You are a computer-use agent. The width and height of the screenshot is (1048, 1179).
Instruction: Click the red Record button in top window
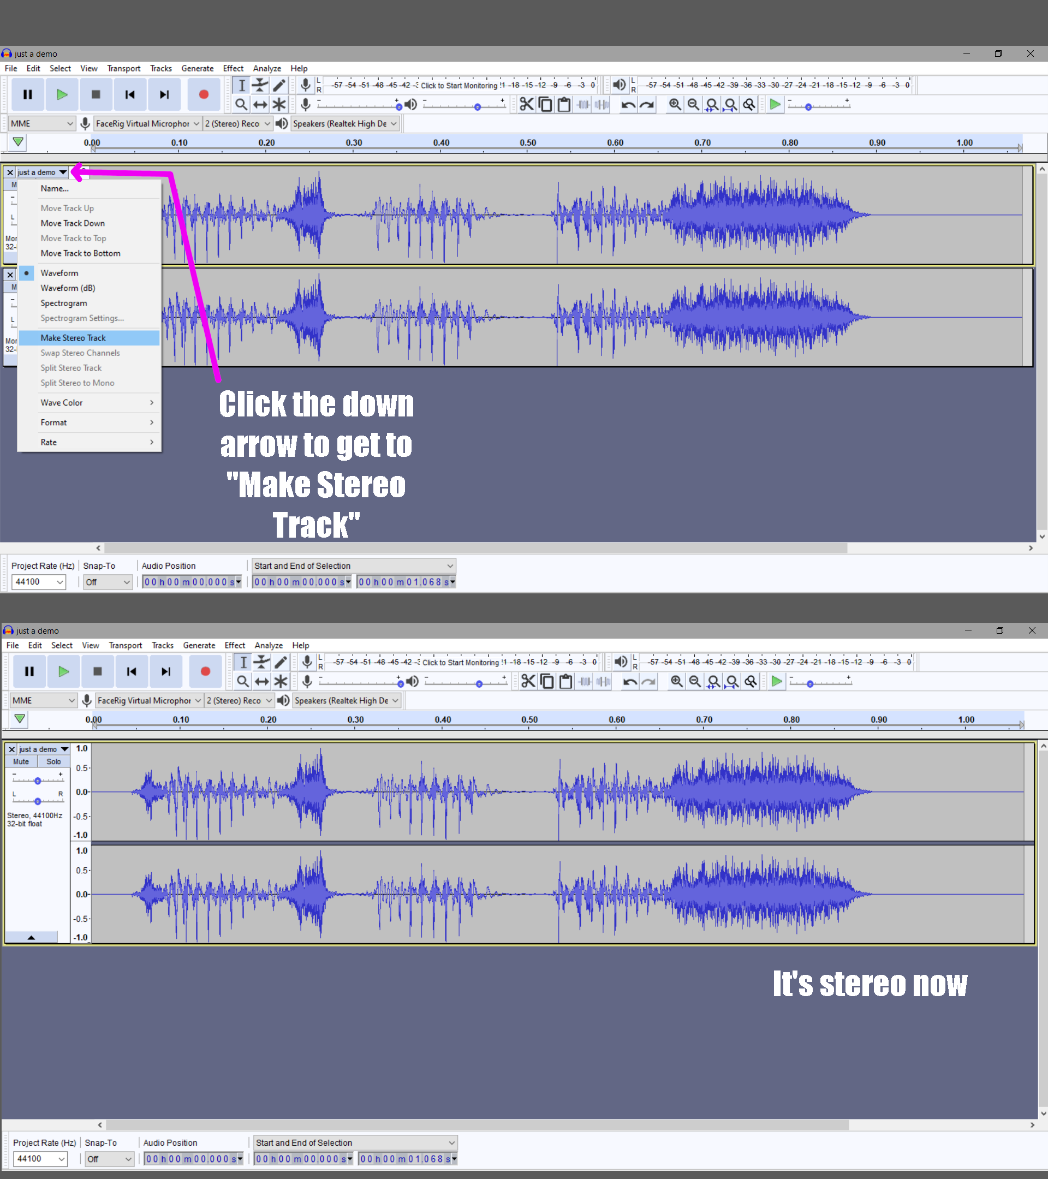(204, 94)
